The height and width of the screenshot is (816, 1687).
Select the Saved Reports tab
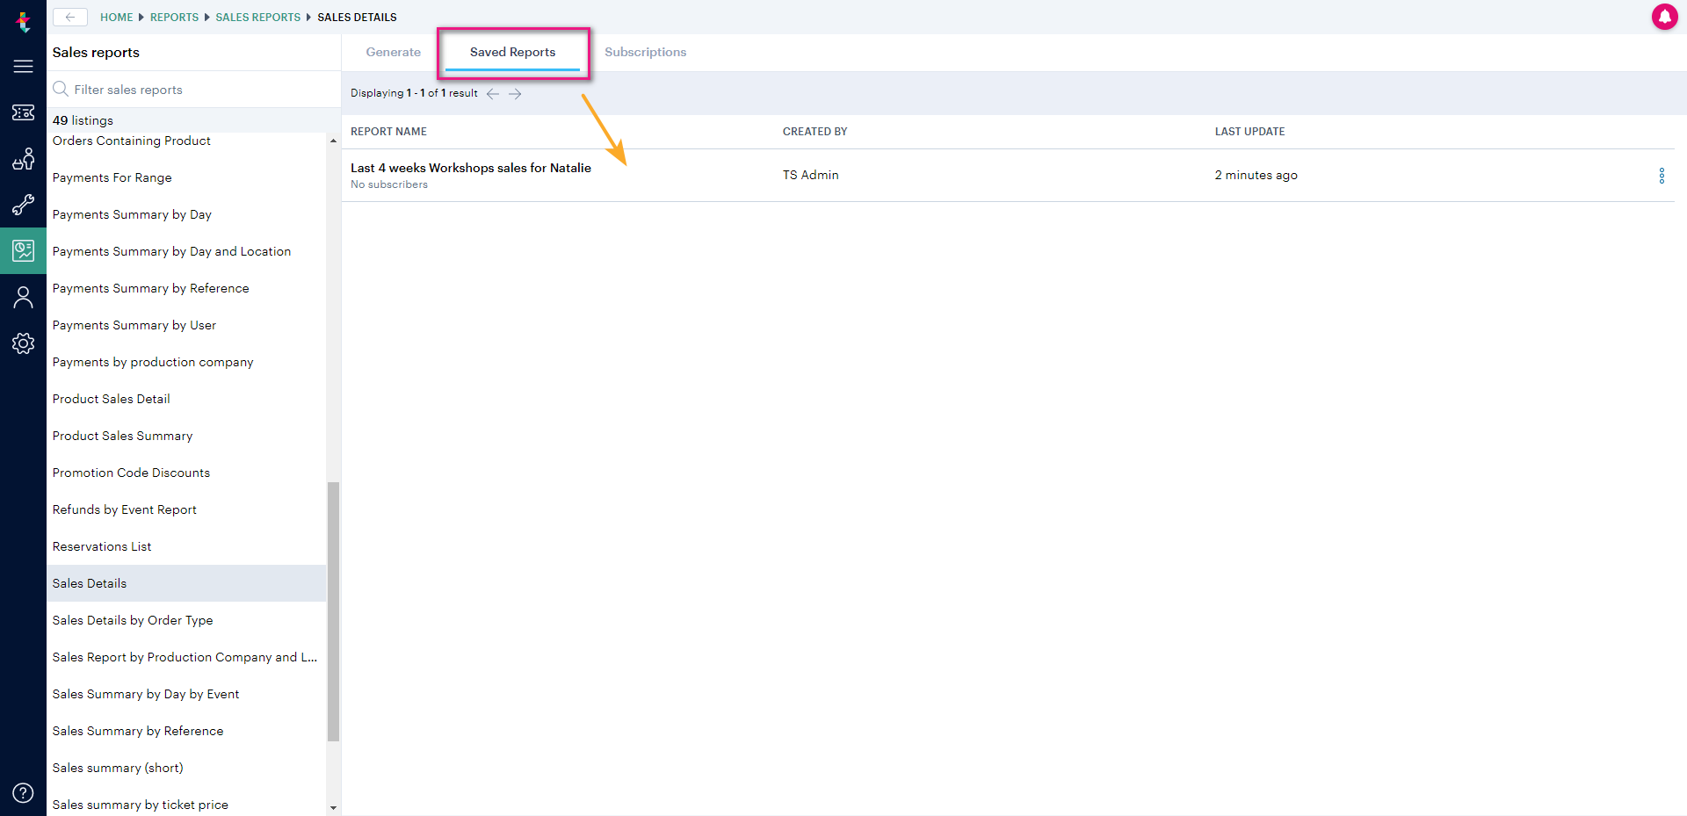coord(512,52)
